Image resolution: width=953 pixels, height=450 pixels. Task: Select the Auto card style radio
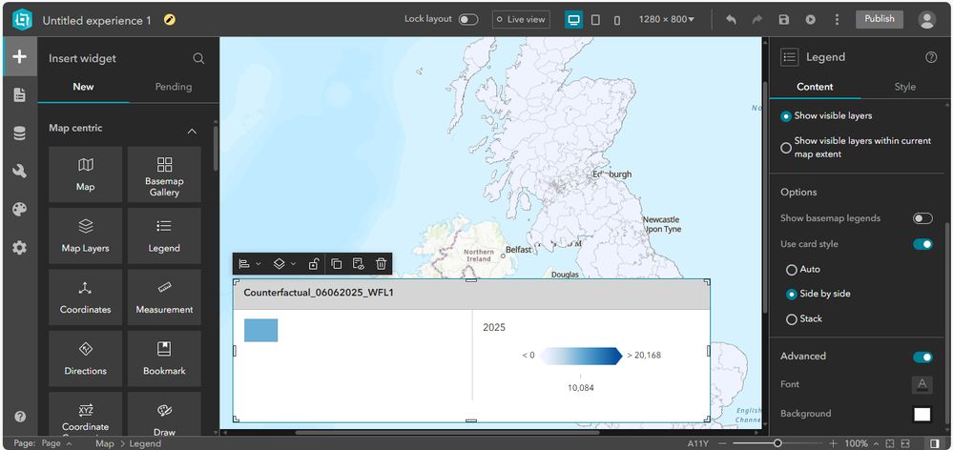click(x=792, y=269)
